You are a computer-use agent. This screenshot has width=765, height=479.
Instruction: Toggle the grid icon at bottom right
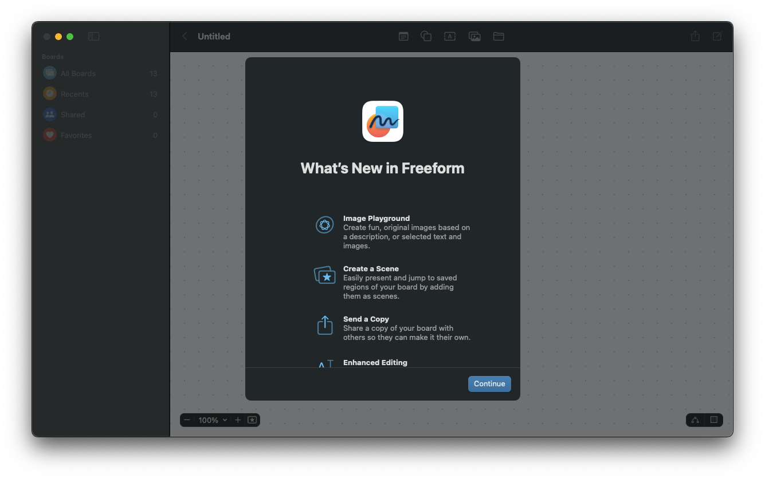(714, 420)
